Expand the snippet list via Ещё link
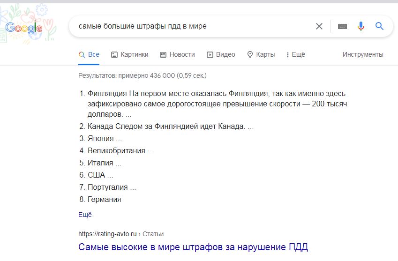This screenshot has height=261, width=398. point(85,215)
